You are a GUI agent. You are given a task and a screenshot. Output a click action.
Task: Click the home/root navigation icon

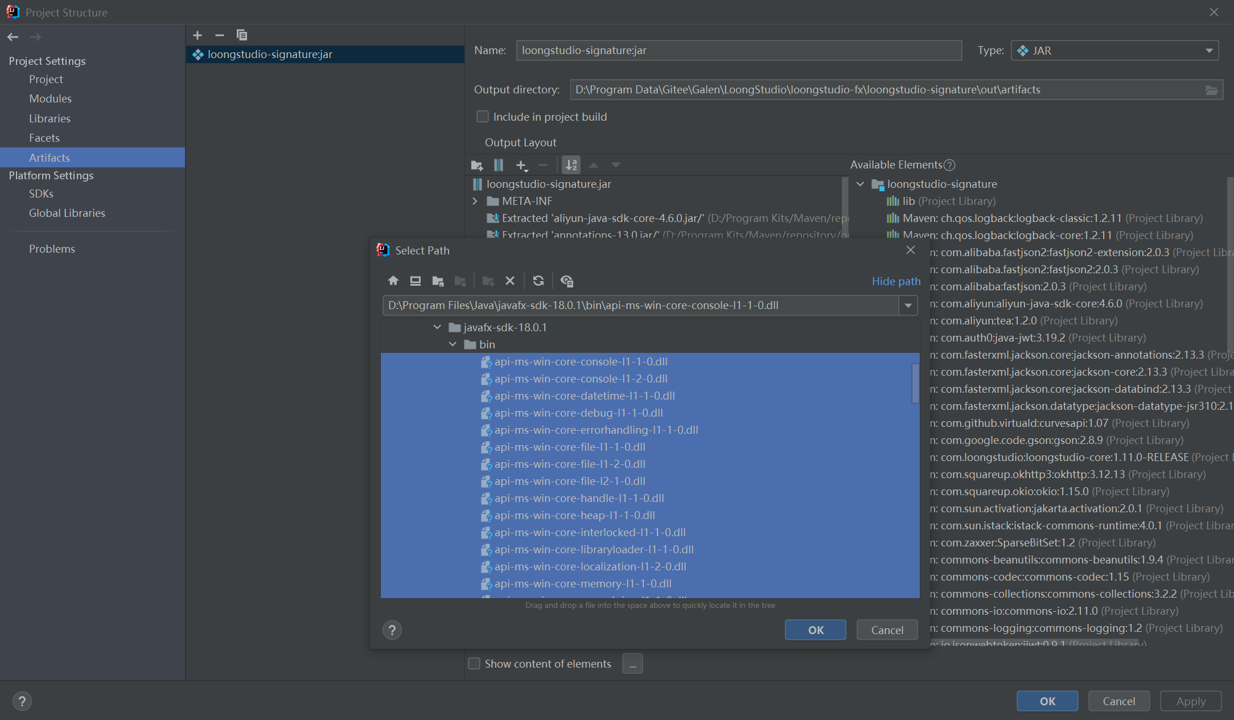click(393, 280)
